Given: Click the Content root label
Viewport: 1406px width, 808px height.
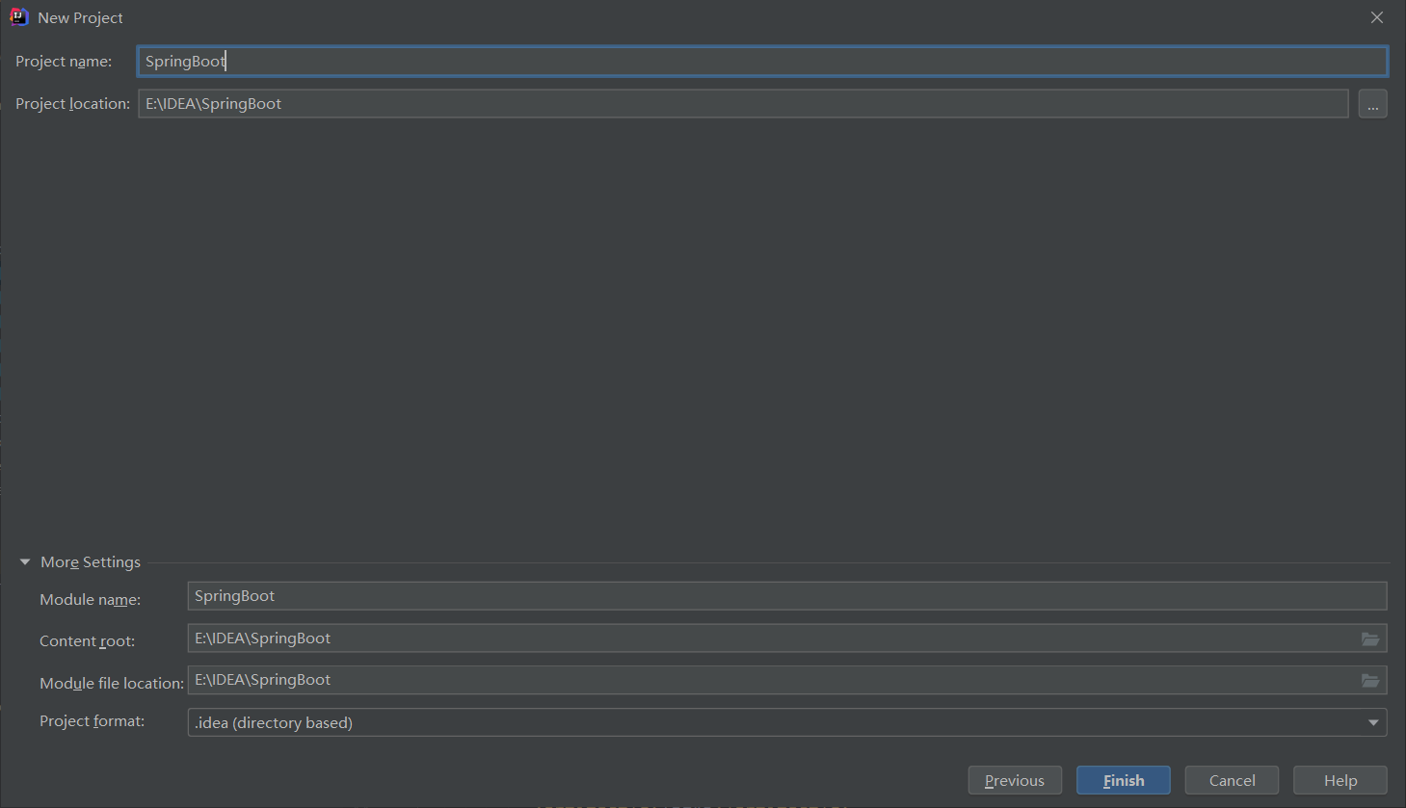Looking at the screenshot, I should [87, 641].
